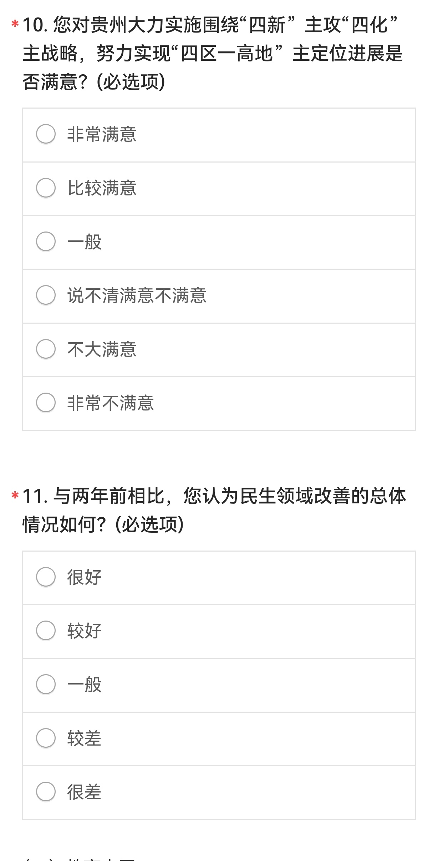Select '一般' radio under question 11

pyautogui.click(x=46, y=685)
